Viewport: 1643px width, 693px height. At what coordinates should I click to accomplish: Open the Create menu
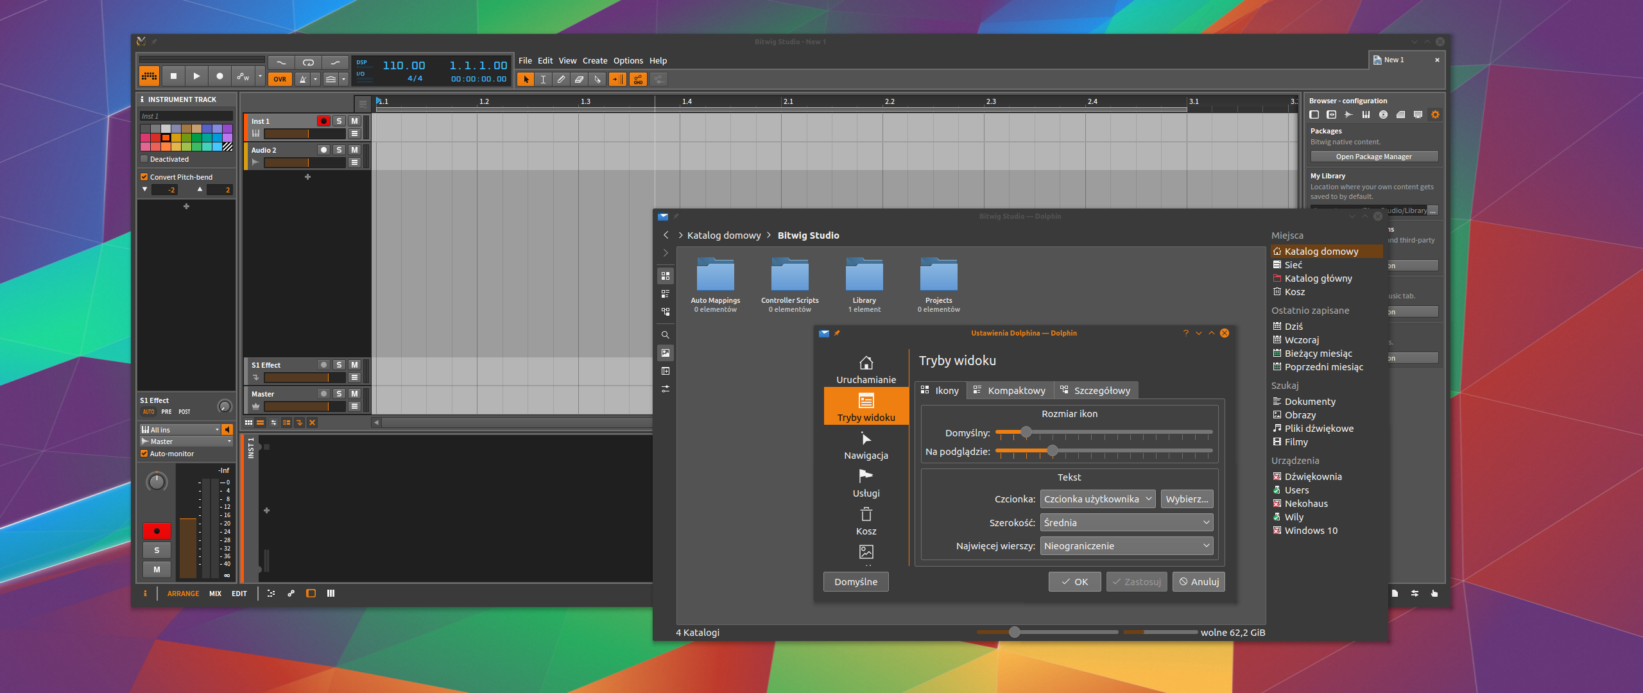pos(595,61)
